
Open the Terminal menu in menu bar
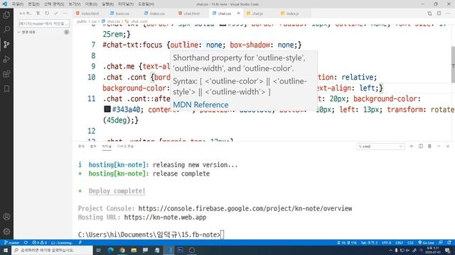(x=126, y=4)
